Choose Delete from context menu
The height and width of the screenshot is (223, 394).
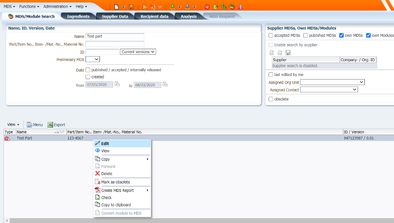pyautogui.click(x=122, y=174)
